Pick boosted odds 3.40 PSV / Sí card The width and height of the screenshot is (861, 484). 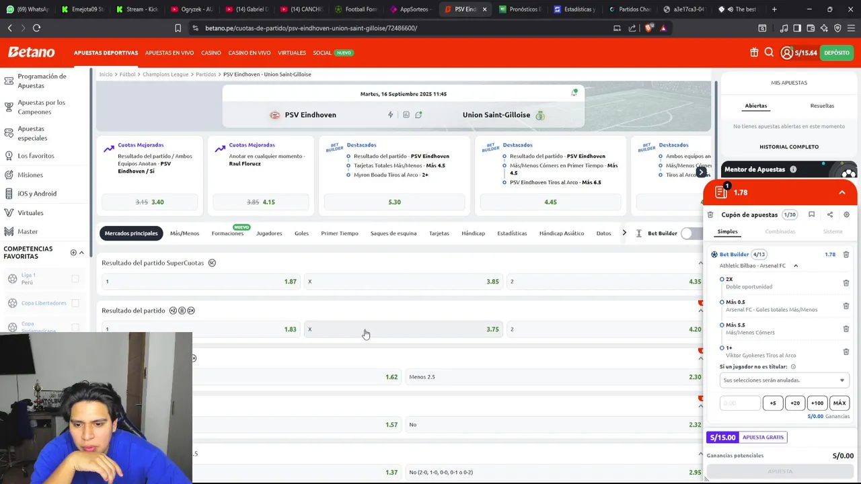coord(149,202)
